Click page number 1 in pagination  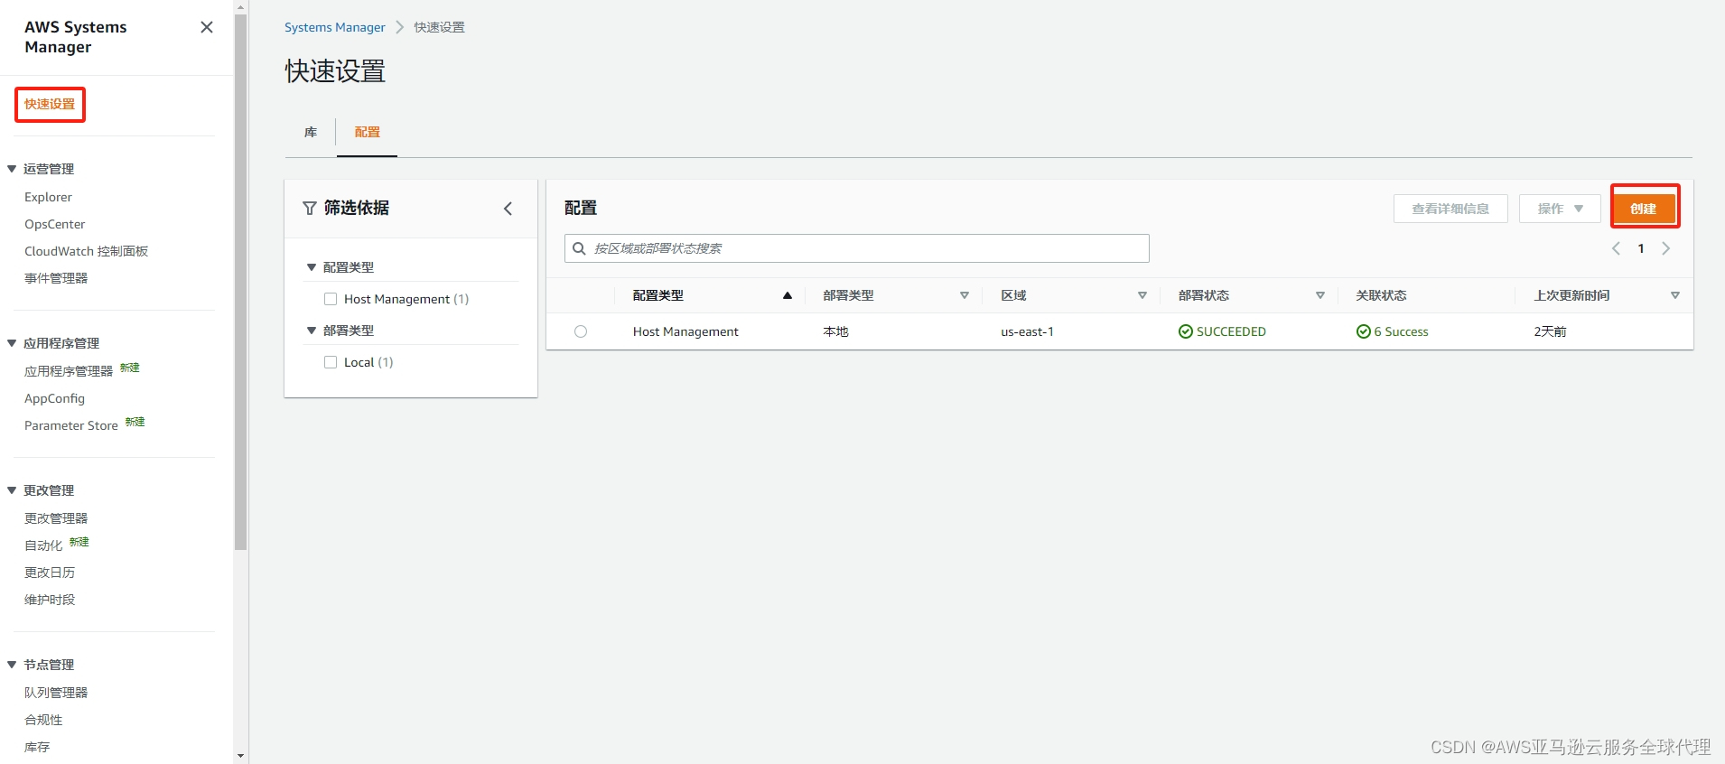coord(1641,248)
